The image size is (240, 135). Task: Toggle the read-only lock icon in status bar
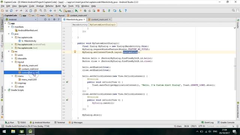(233, 126)
